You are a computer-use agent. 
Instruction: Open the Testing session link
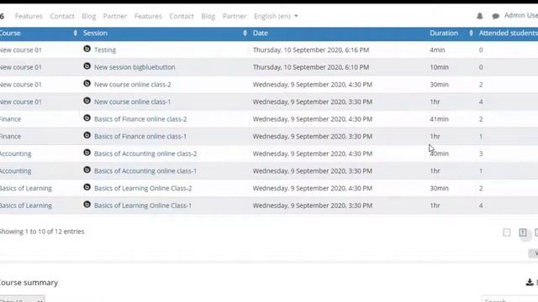(x=105, y=50)
